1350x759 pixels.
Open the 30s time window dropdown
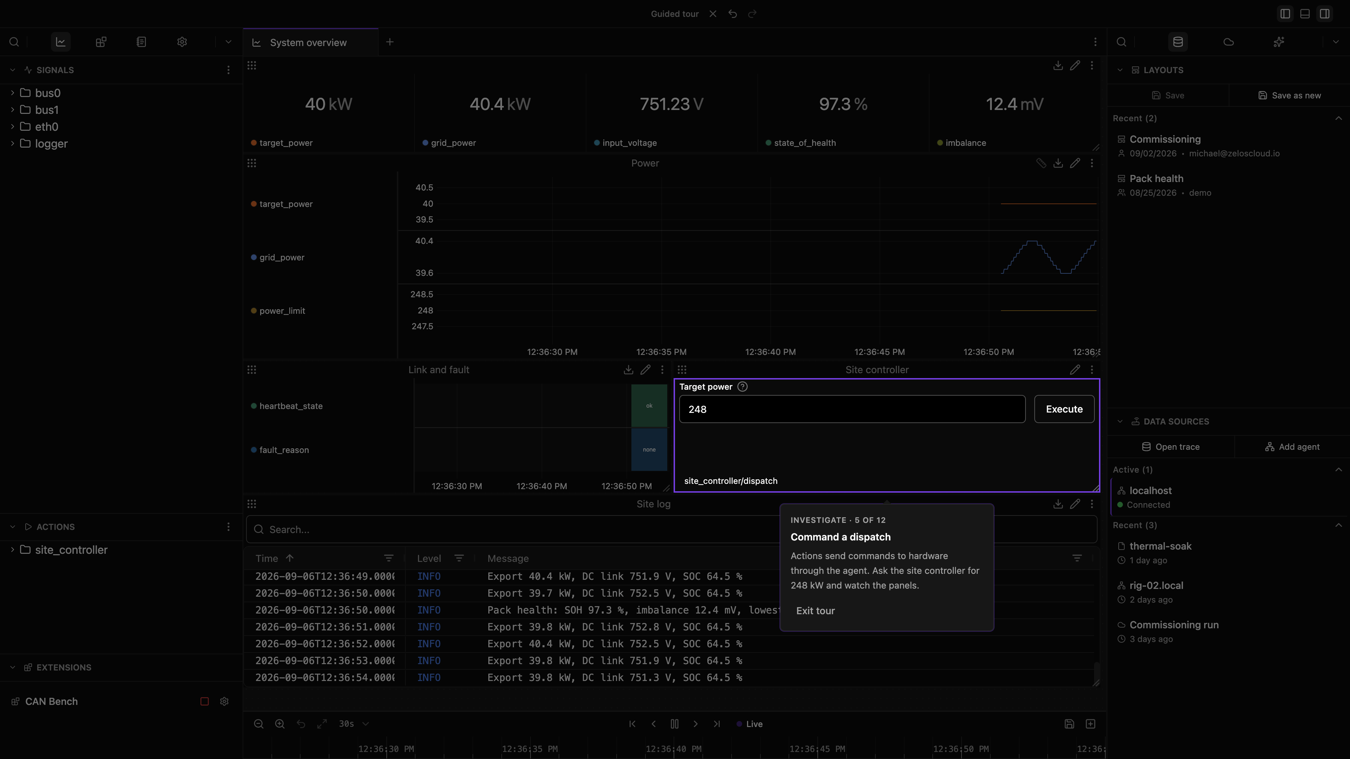point(354,724)
